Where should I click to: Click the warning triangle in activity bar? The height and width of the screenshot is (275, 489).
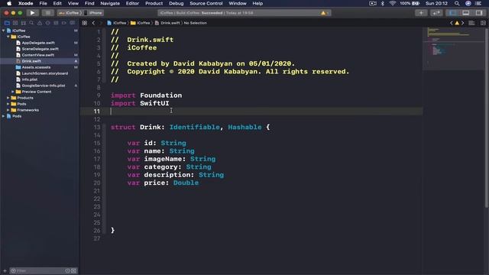point(323,13)
